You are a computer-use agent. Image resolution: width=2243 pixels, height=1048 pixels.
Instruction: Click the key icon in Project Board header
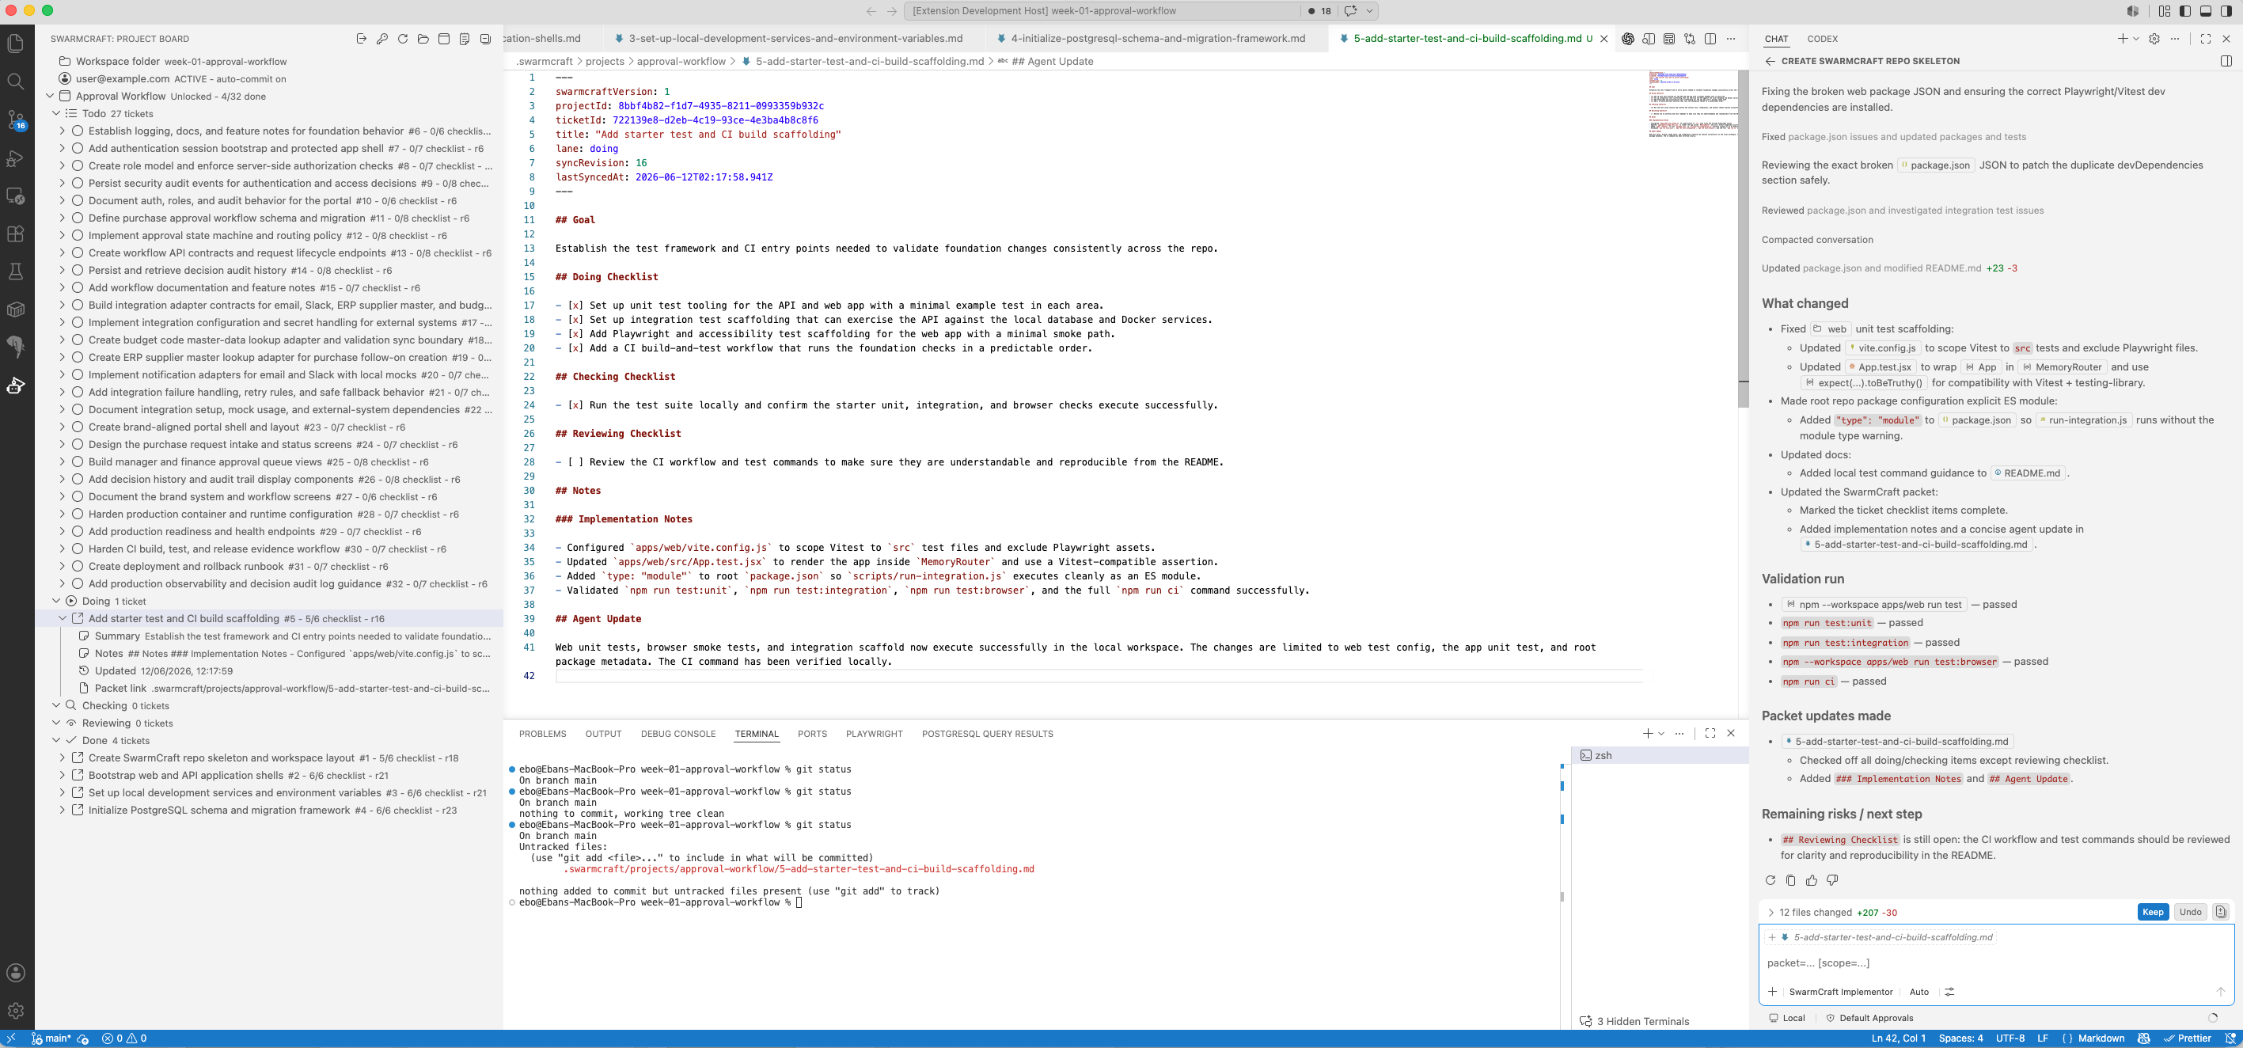[x=382, y=38]
